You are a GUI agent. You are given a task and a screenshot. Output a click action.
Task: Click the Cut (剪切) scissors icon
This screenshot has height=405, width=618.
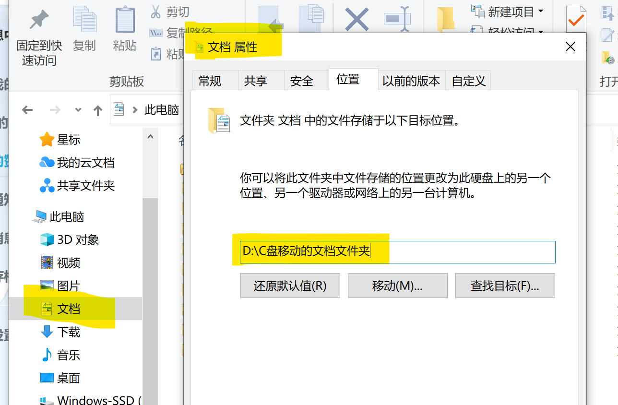(155, 12)
